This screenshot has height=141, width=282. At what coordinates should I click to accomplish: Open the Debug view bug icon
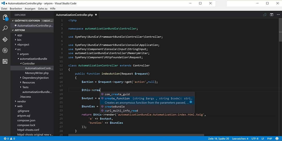pyautogui.click(x=5, y=50)
